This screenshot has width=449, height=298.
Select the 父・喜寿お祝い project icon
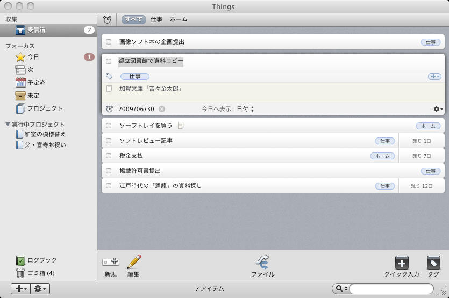click(x=19, y=145)
